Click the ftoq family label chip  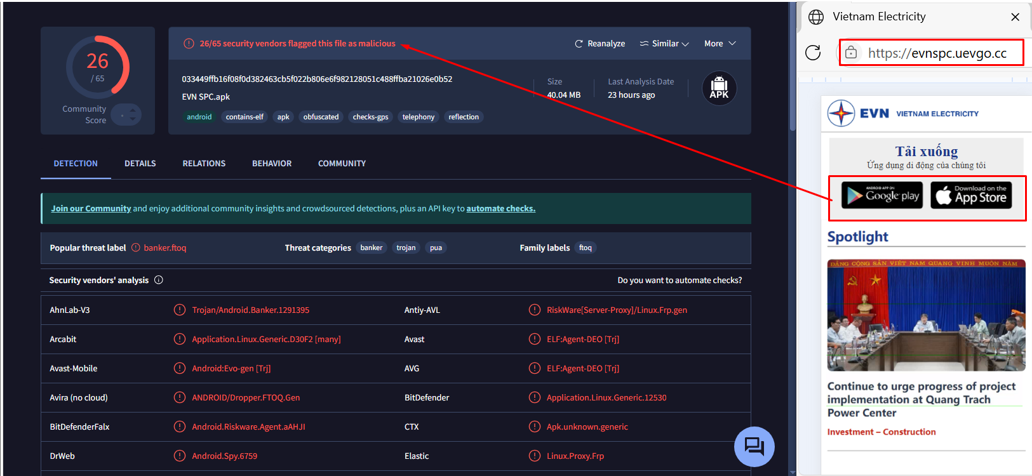[x=585, y=248]
